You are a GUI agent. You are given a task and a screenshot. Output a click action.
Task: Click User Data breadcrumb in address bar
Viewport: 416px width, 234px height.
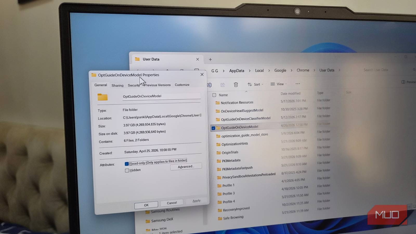327,70
